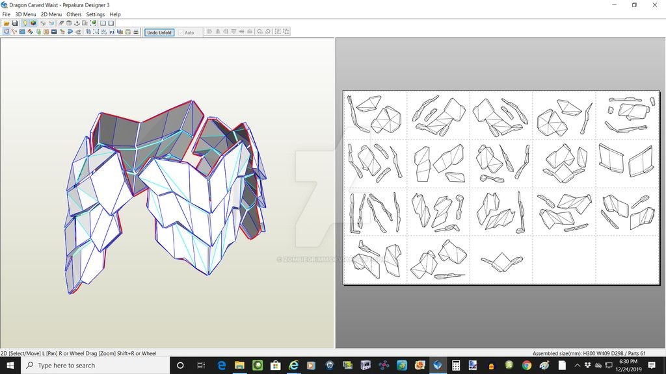Click the last icon on the right toolbar

[286, 31]
